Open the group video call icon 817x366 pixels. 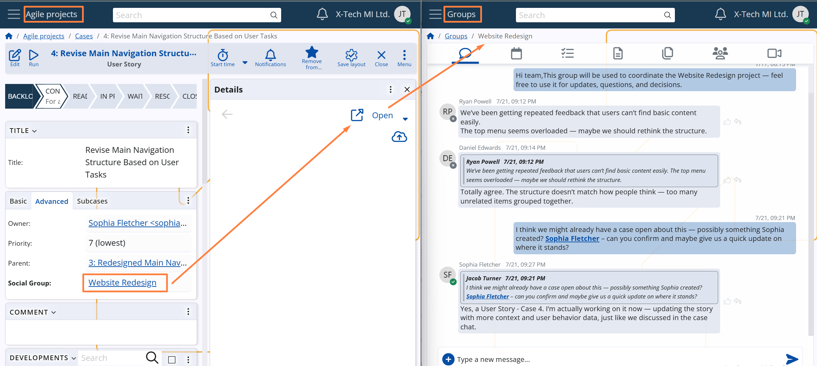(x=774, y=53)
